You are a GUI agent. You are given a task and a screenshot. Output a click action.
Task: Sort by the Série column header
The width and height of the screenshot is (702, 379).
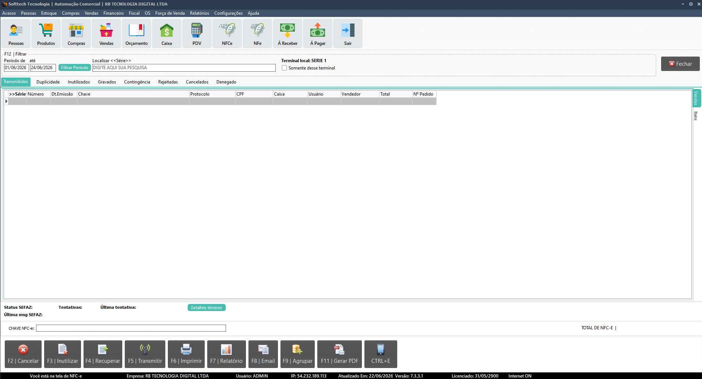point(17,94)
